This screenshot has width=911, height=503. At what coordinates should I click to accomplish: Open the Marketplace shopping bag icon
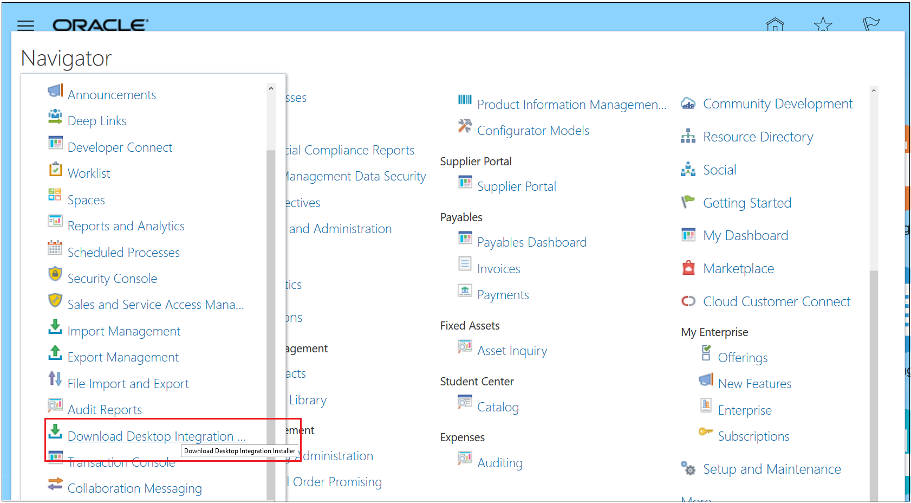coord(688,267)
